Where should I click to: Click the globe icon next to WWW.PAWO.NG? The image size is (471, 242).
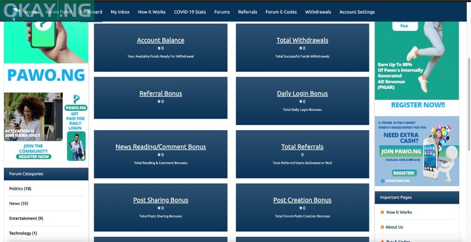(x=382, y=181)
